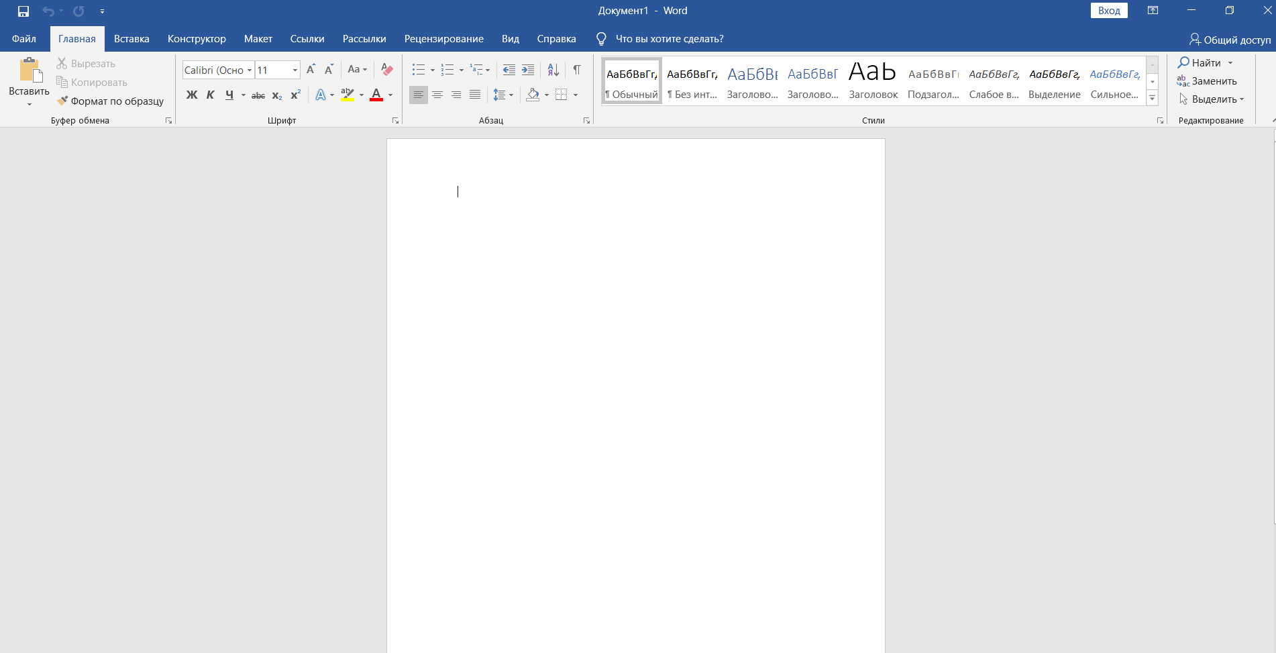The image size is (1276, 653).
Task: Switch to the Конструктор tab
Action: coord(197,39)
